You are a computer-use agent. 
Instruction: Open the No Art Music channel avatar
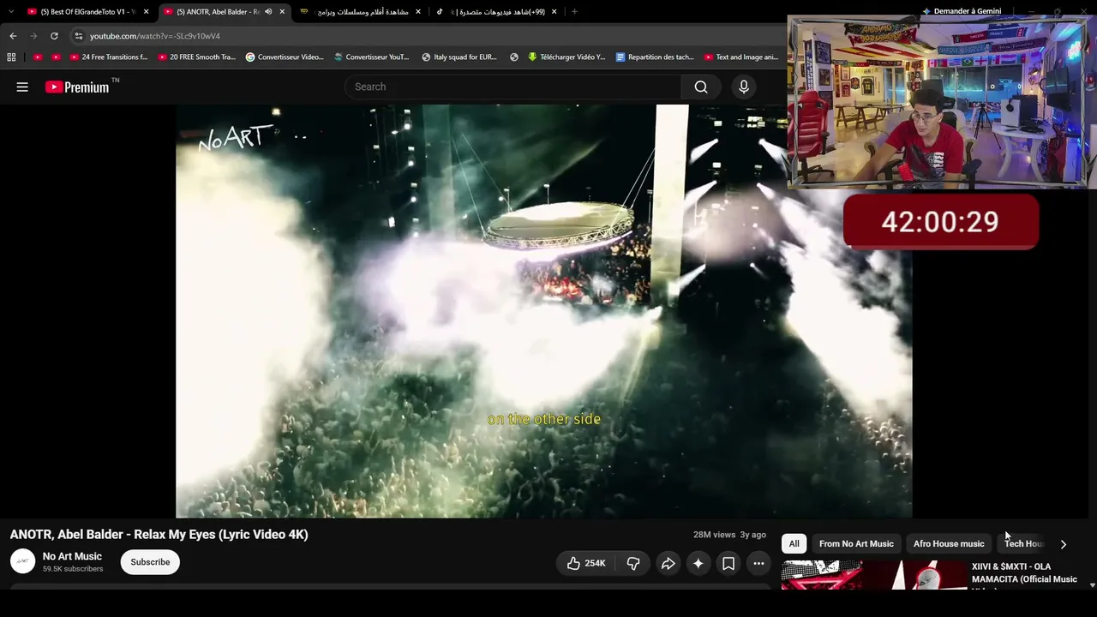(22, 561)
